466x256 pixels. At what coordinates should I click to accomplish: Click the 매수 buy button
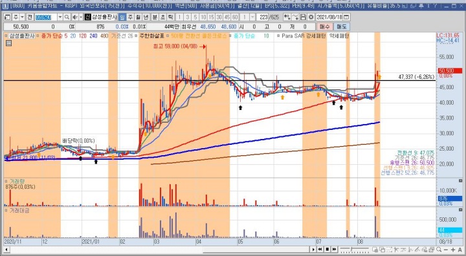tap(325, 27)
